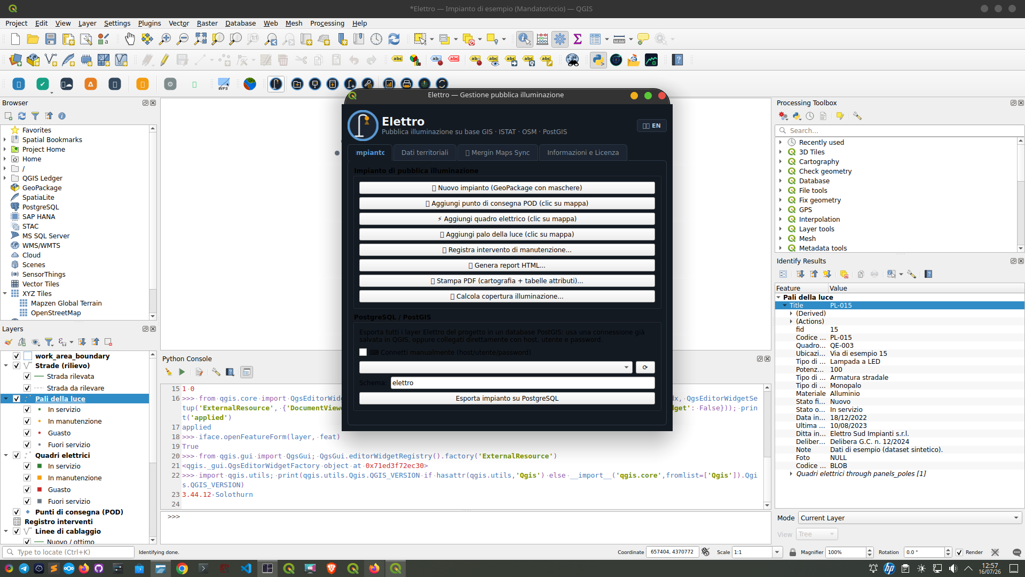Screen dimensions: 1025x577
Task: Click Aggiungi palo della luce button
Action: pos(507,235)
